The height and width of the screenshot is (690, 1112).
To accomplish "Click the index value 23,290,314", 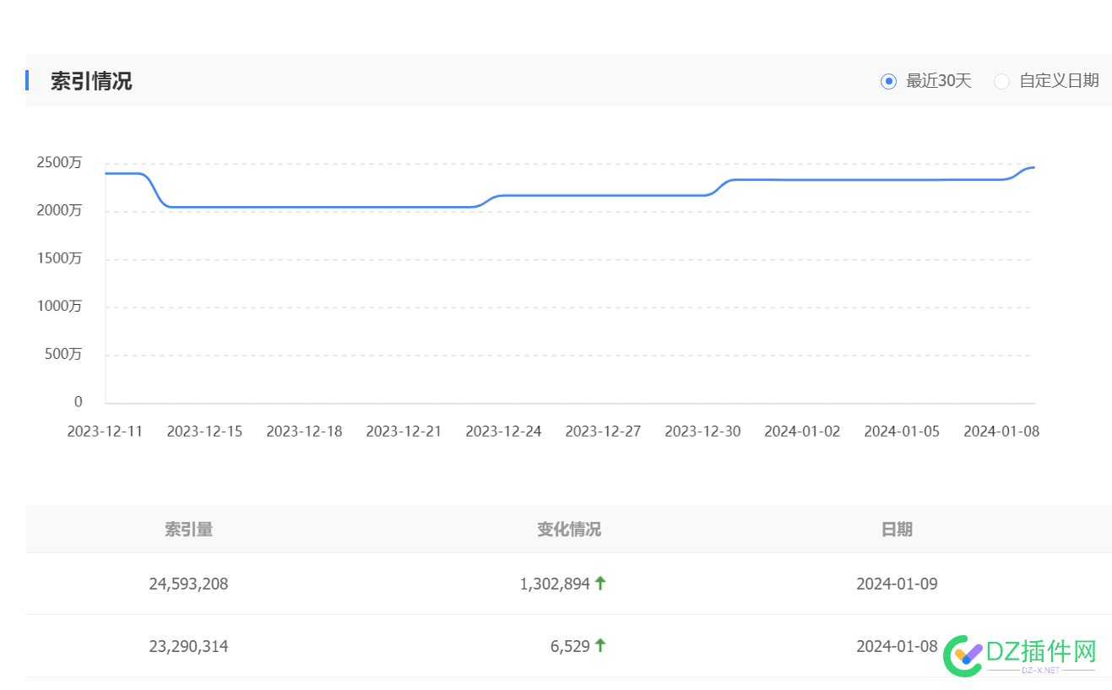I will click(x=188, y=646).
